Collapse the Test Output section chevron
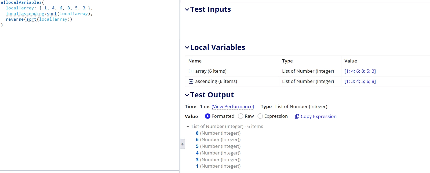Image resolution: width=430 pixels, height=173 pixels. [187, 95]
